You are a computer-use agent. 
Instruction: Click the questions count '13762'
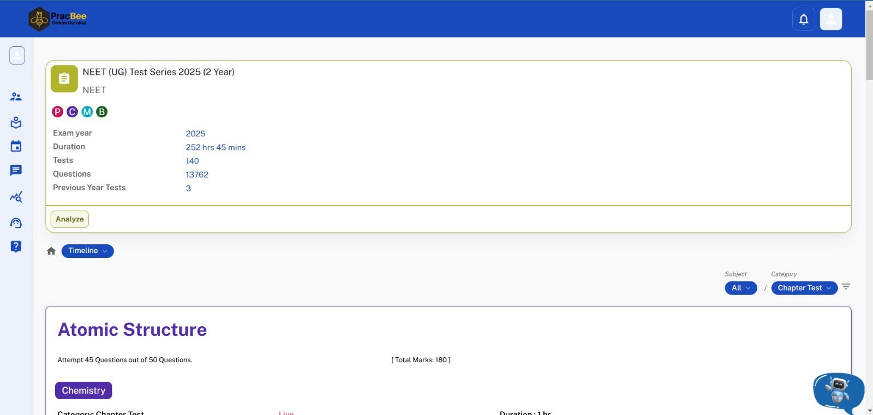click(x=197, y=175)
